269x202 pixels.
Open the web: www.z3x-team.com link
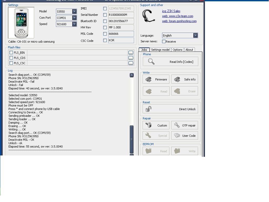[x=177, y=16]
